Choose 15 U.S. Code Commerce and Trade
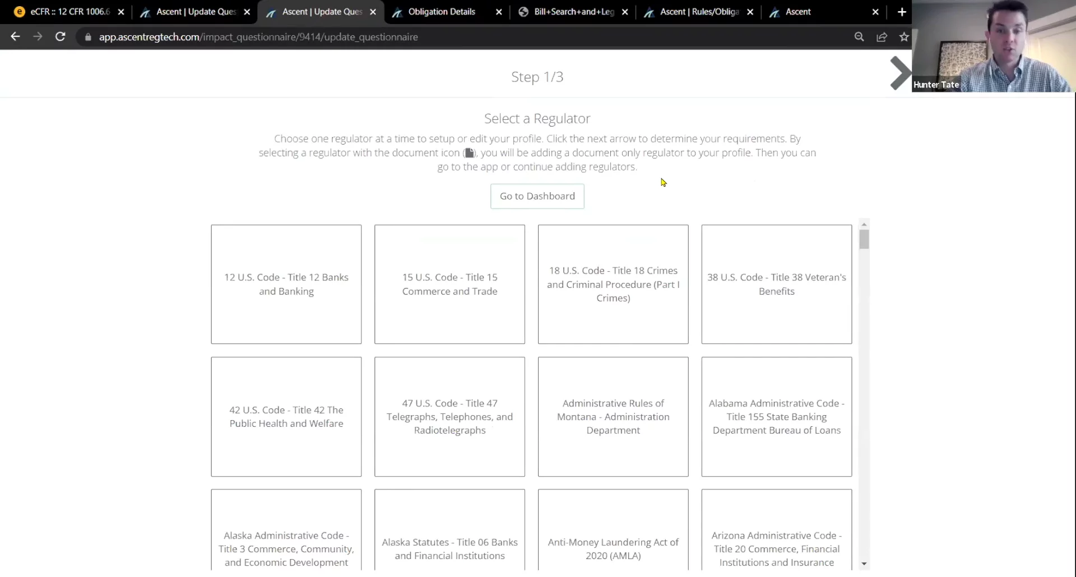Viewport: 1076px width, 577px height. click(449, 285)
